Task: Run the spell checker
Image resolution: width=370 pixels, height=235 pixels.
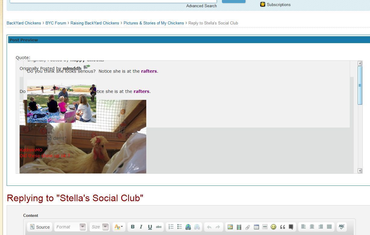Action: click(342, 227)
